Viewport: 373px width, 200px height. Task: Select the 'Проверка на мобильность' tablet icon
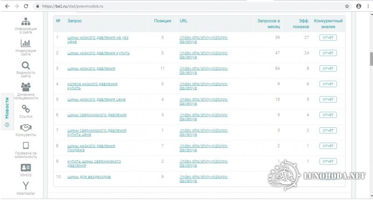click(x=26, y=145)
